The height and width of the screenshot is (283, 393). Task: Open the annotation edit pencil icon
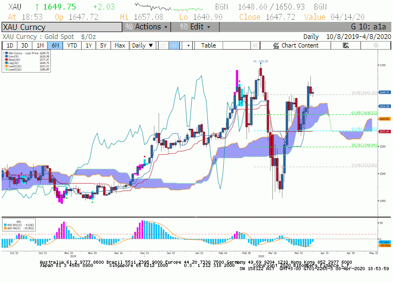(x=345, y=45)
